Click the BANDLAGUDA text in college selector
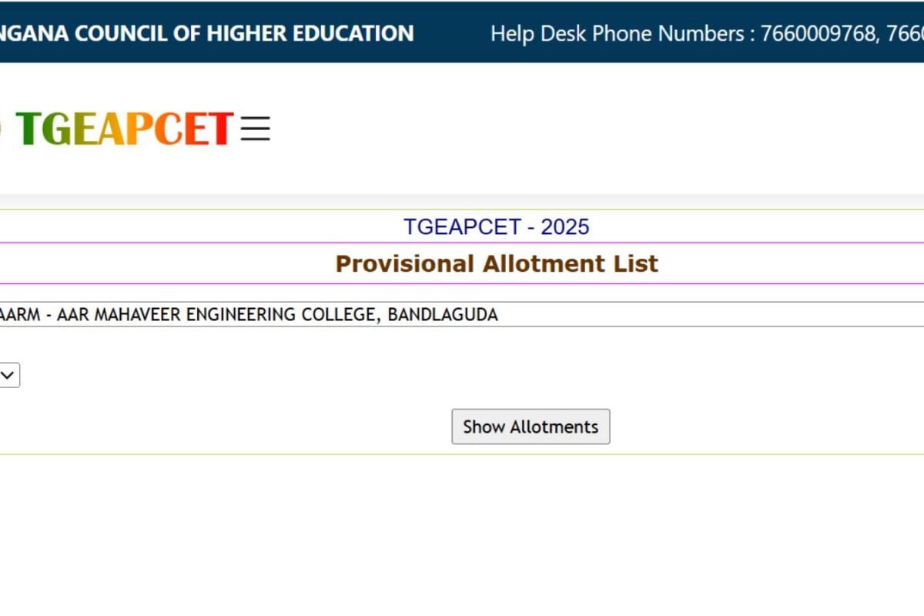924x616 pixels. pyautogui.click(x=443, y=315)
